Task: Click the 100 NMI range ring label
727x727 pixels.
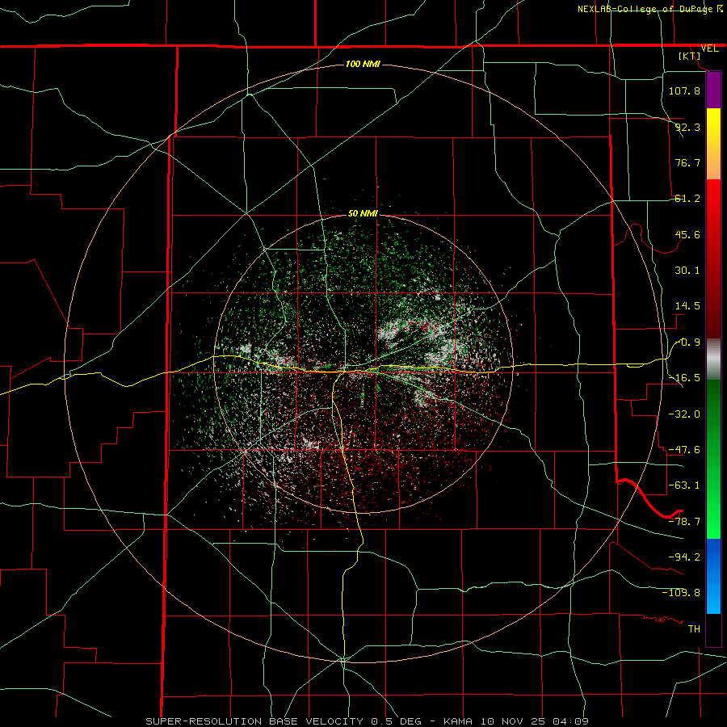Action: tap(363, 64)
